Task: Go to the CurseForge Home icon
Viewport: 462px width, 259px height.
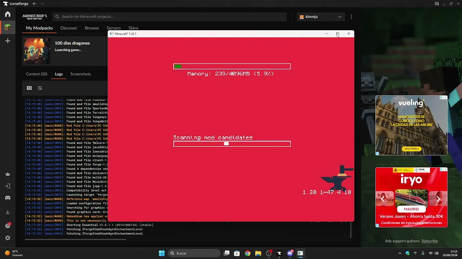Action: [x=8, y=14]
